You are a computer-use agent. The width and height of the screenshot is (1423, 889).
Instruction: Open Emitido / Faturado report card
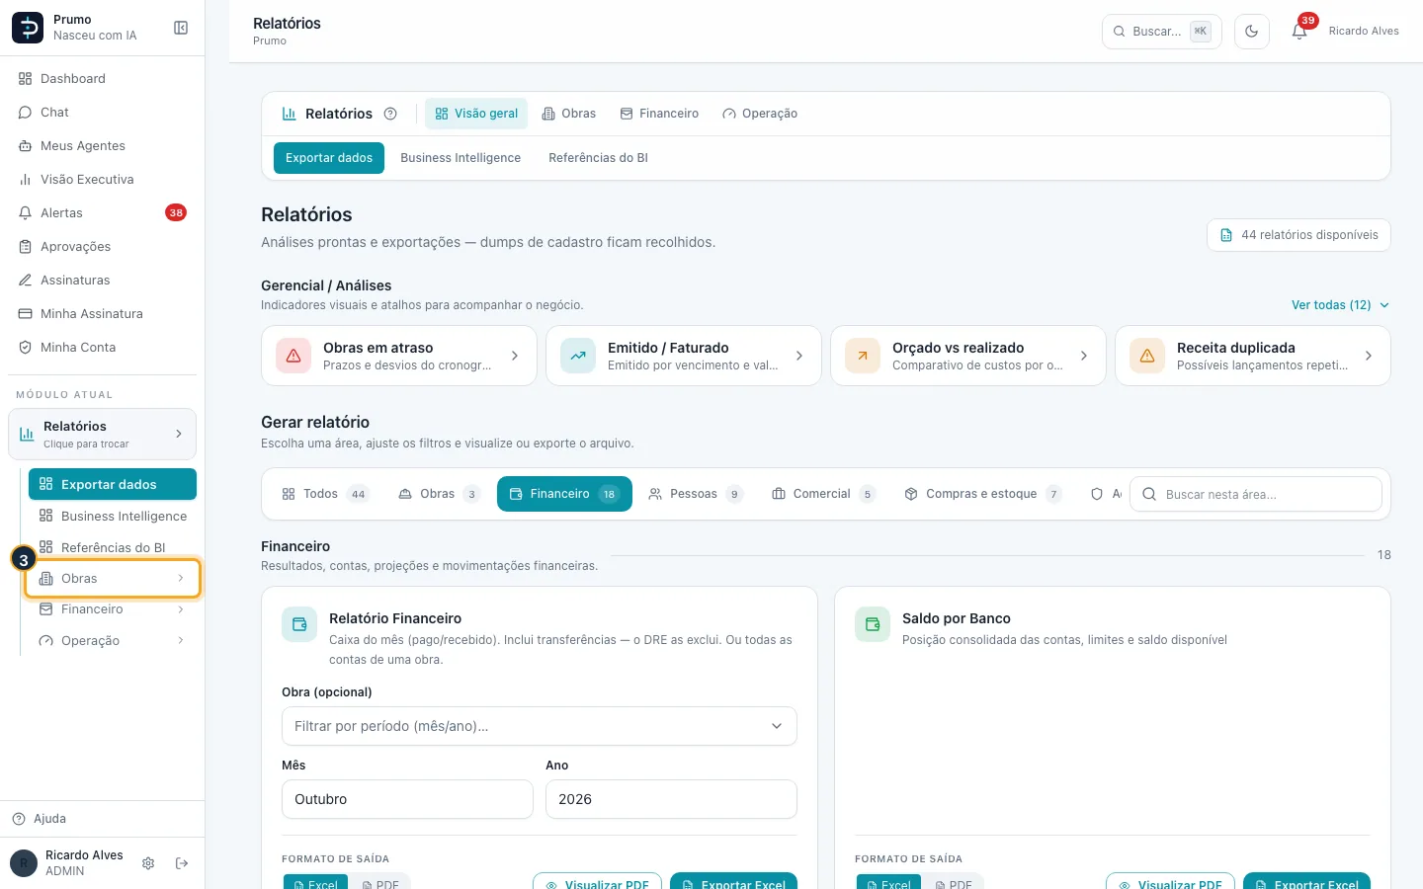(684, 356)
